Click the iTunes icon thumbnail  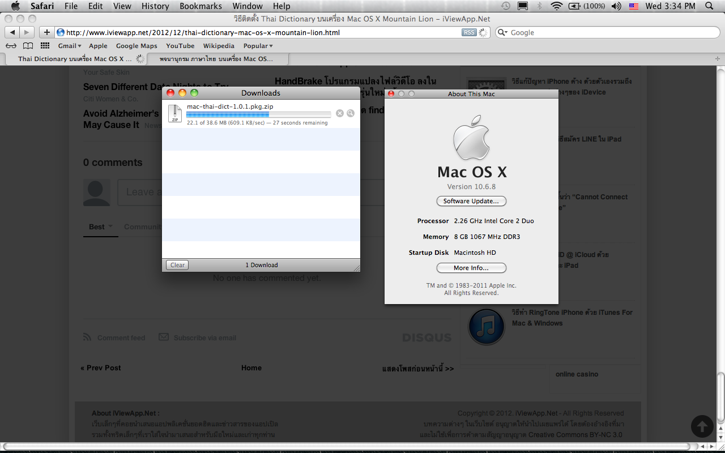coord(487,327)
